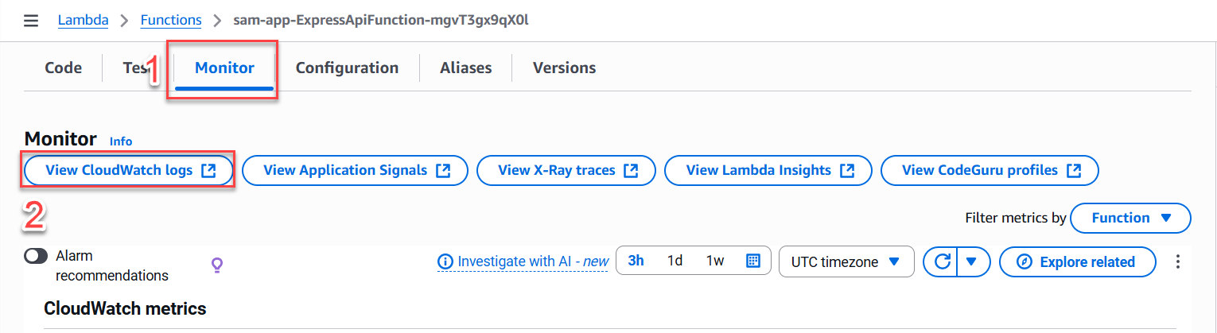
Task: Open the three-dot metrics options menu
Action: [1179, 261]
